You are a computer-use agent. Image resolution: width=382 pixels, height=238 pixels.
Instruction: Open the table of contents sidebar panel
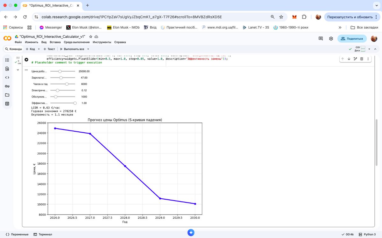point(7,60)
